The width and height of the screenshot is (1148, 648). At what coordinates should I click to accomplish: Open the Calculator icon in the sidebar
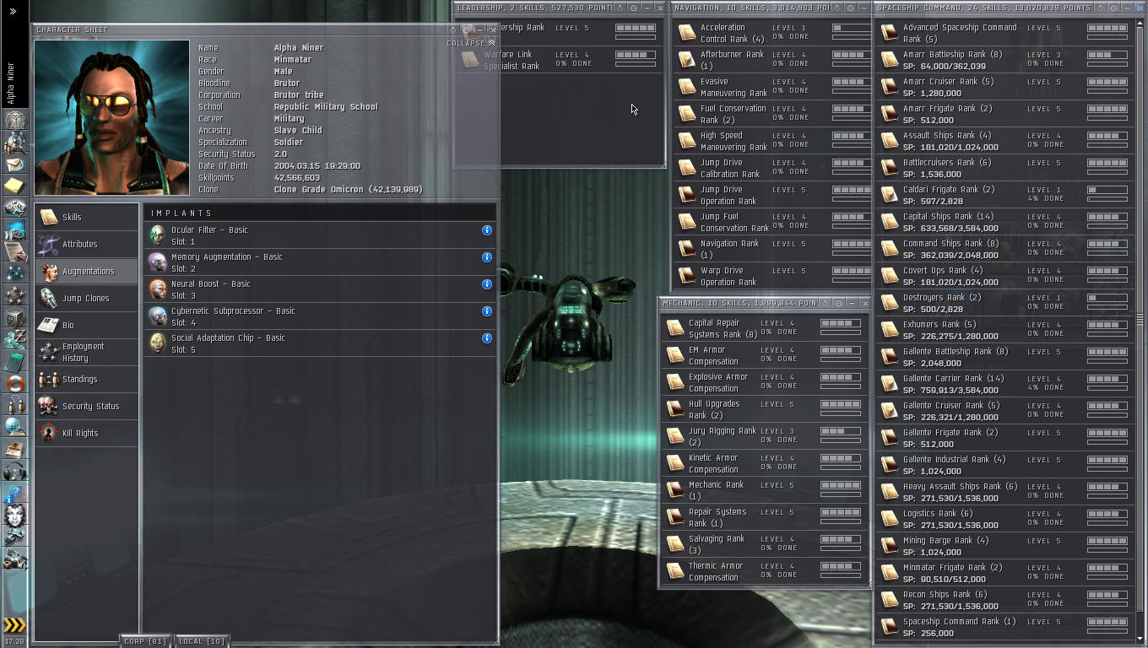tap(15, 363)
